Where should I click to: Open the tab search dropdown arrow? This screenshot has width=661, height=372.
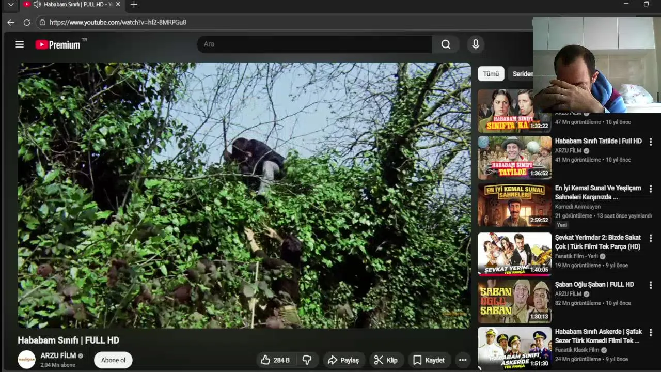click(x=11, y=4)
